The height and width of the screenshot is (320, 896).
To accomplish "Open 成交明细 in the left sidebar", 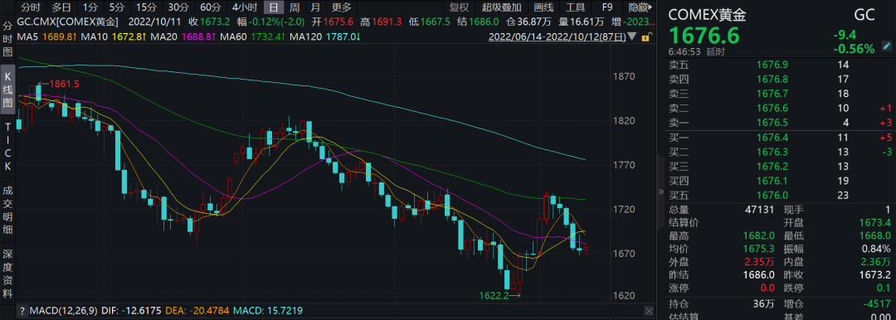I will pyautogui.click(x=7, y=211).
